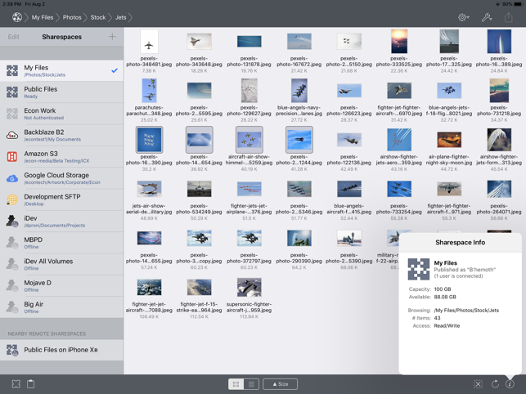526x394 pixels.
Task: Click the Google Cloud Storage icon
Action: click(x=12, y=178)
